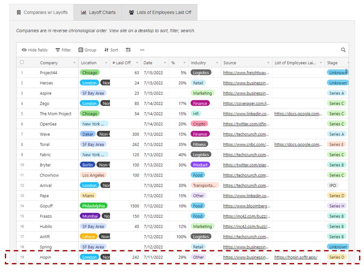This screenshot has width=364, height=272.
Task: Click the row height icon
Action: (x=128, y=50)
